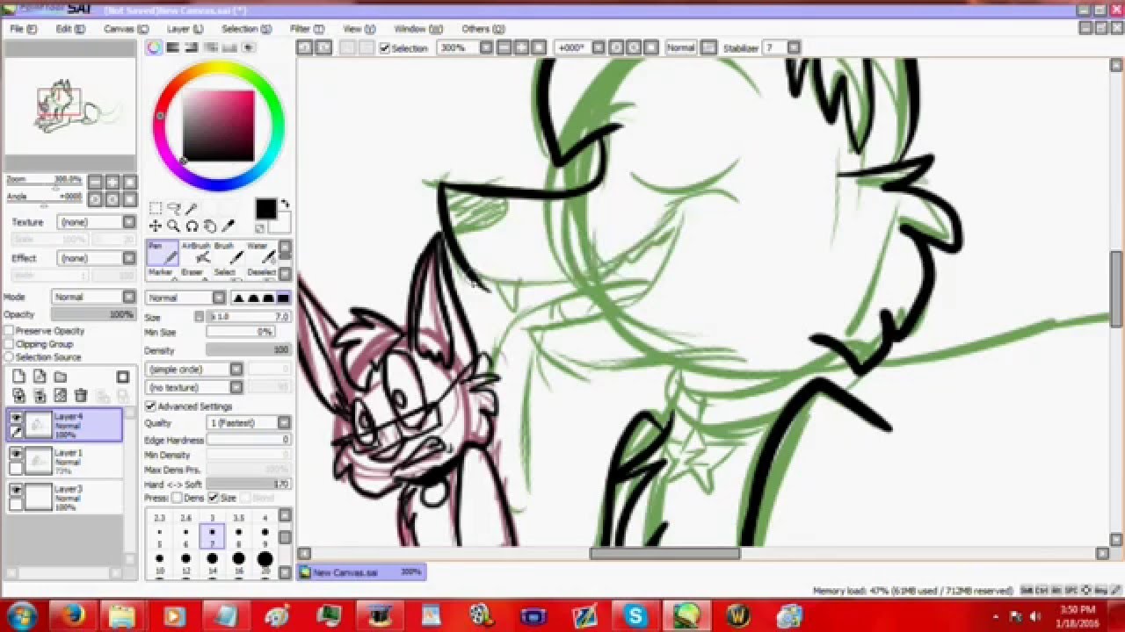Choose the magic wand tool
Image resolution: width=1125 pixels, height=632 pixels.
point(192,208)
